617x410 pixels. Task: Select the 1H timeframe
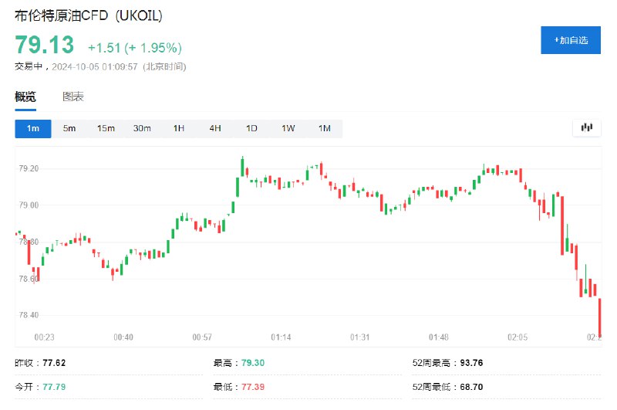(179, 128)
